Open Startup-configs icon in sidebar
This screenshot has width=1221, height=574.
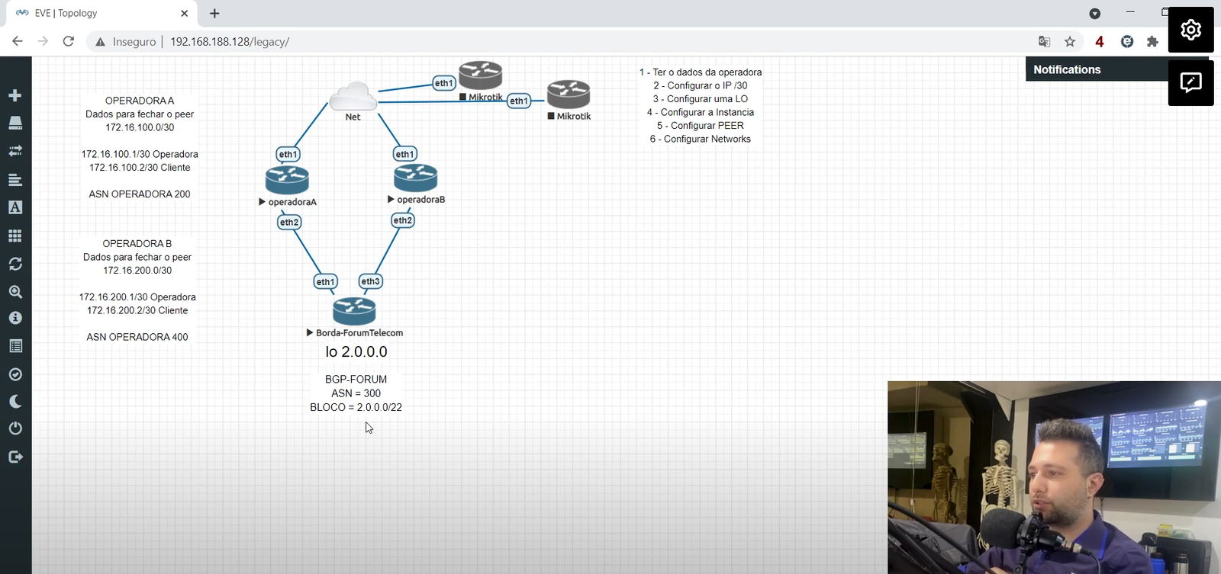(x=14, y=180)
